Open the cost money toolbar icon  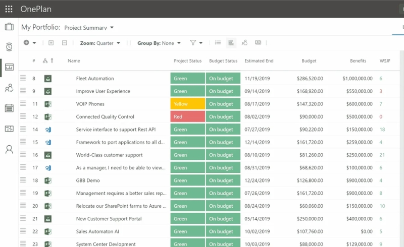(x=258, y=42)
